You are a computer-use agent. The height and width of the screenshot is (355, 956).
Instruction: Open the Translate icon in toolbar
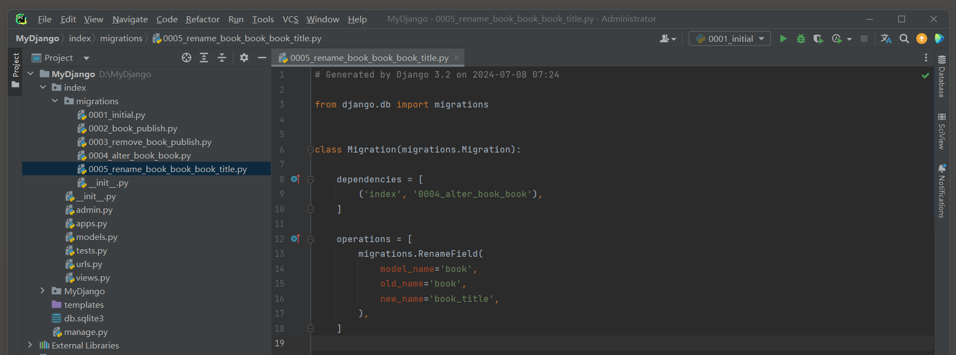(x=886, y=39)
